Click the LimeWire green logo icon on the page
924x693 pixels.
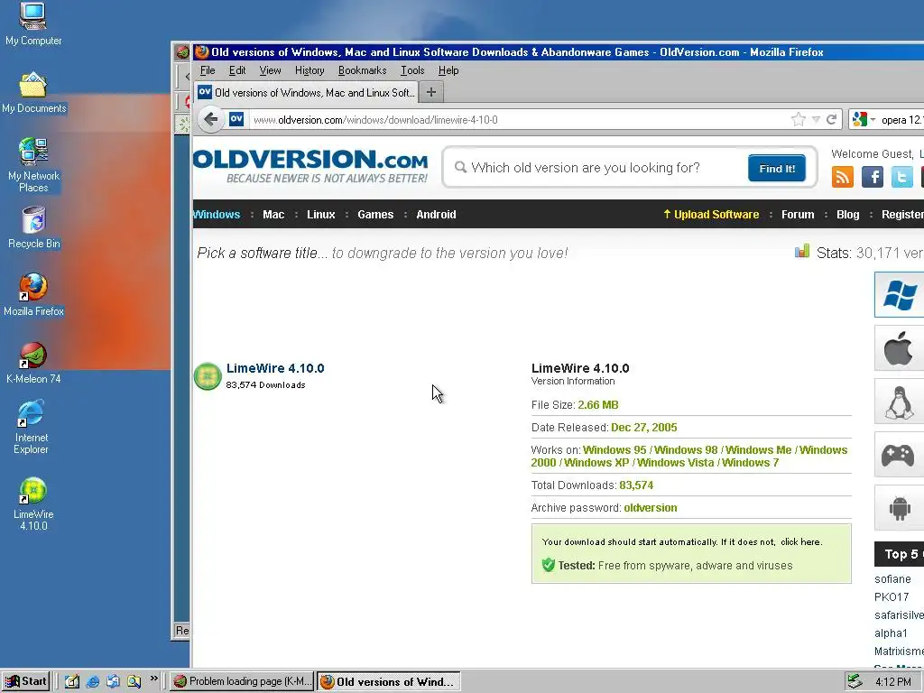[x=208, y=376]
